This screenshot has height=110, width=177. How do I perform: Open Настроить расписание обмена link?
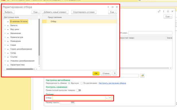[x=112, y=83]
